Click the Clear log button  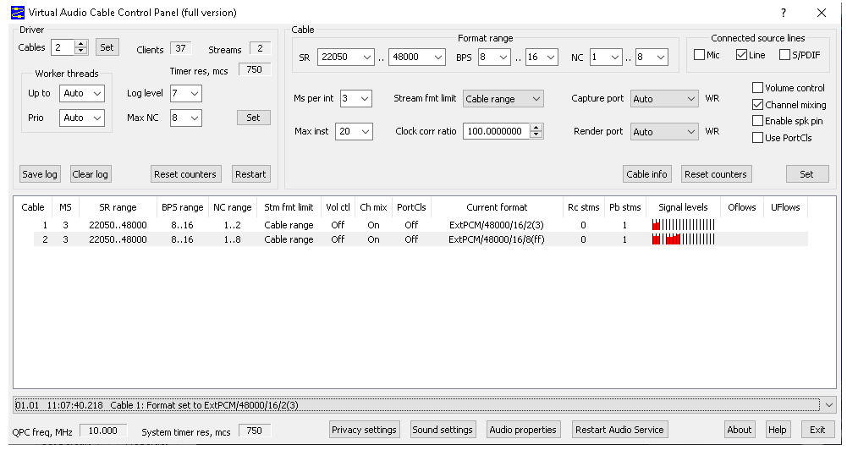coord(91,174)
